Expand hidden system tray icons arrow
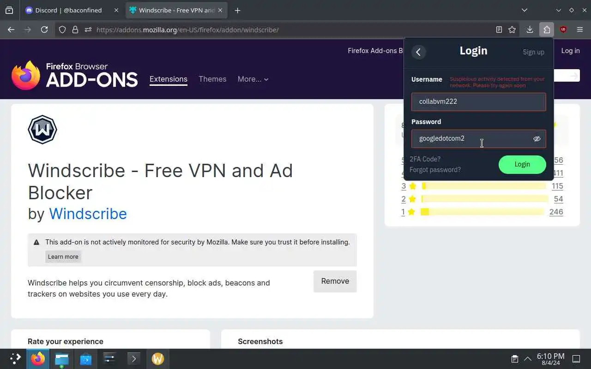 (528, 359)
